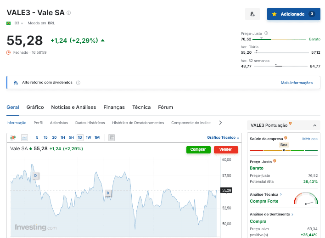Open the Mais informações link
The width and height of the screenshot is (325, 238).
(297, 83)
